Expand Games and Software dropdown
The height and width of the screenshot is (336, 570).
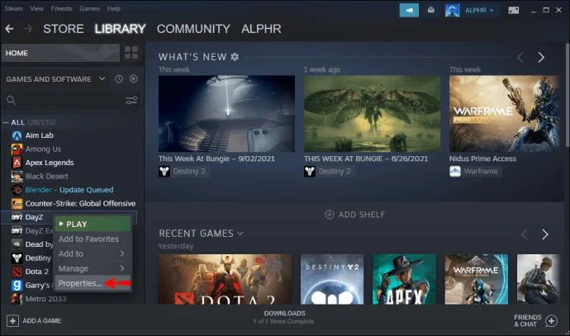point(102,78)
